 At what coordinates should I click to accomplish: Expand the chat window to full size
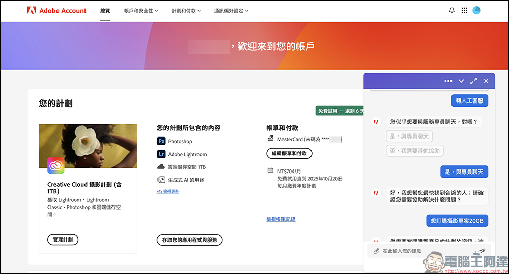point(473,81)
